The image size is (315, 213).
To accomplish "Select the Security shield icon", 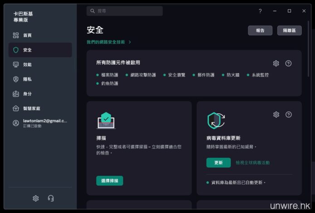I will click(x=16, y=50).
